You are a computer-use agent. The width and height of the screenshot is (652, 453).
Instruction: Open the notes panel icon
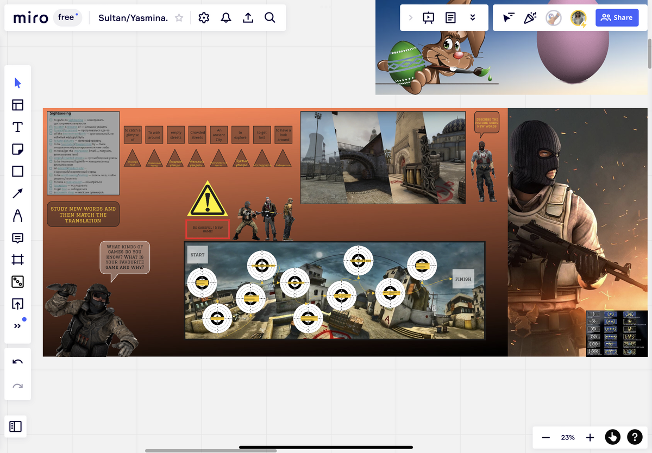pos(450,18)
